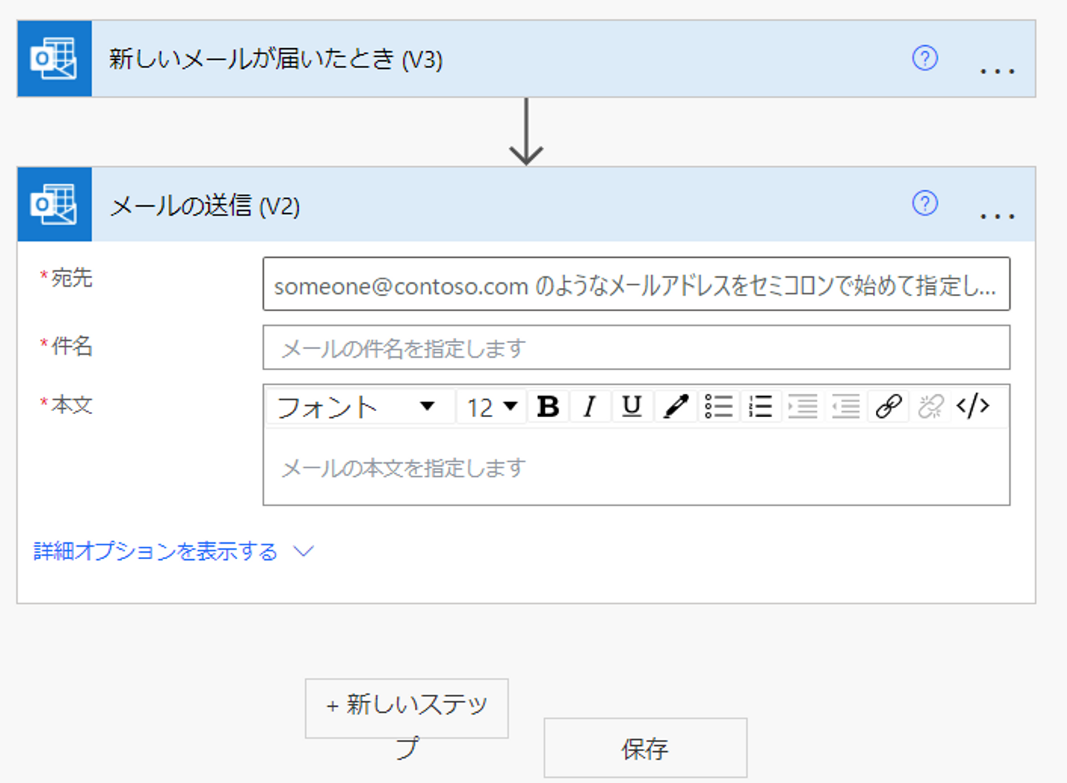Open the text highlight color pen tool

pyautogui.click(x=675, y=406)
